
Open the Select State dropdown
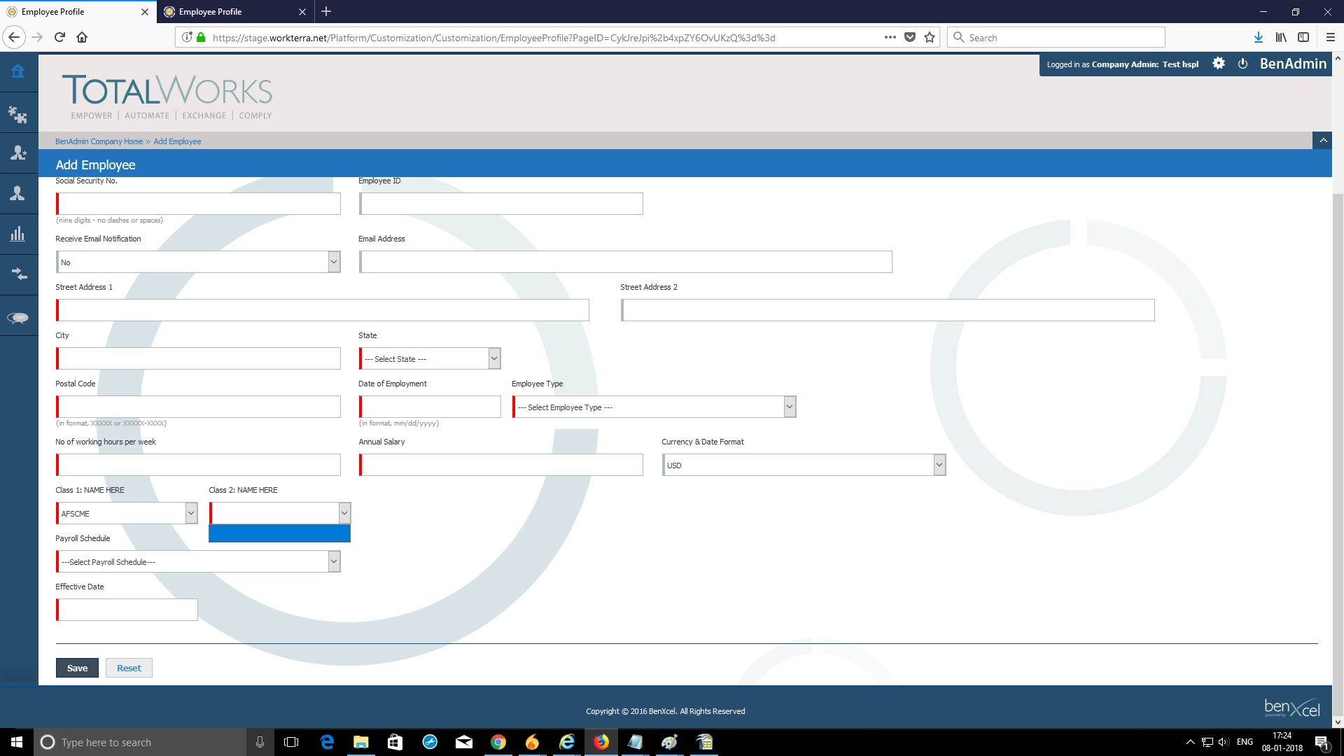(x=430, y=359)
